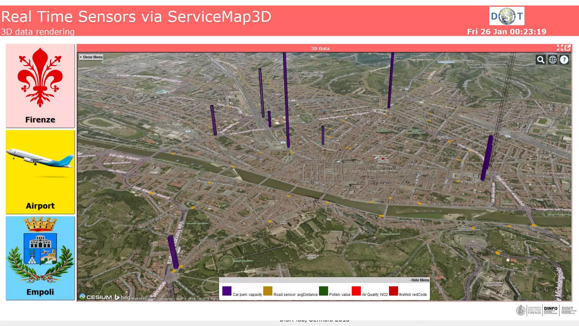
Task: Click the gold Road sensor avgDistance swatch
Action: [267, 291]
